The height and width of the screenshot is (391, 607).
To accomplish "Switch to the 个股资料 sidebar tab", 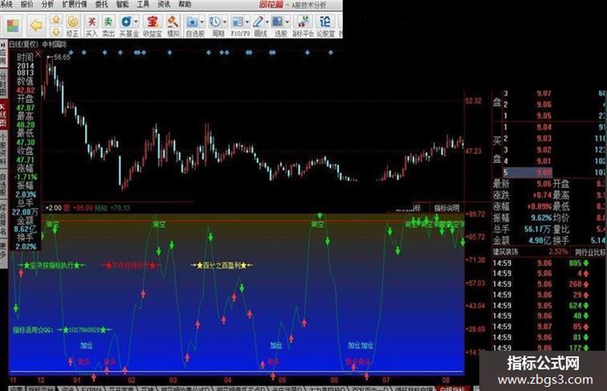I will click(x=3, y=150).
